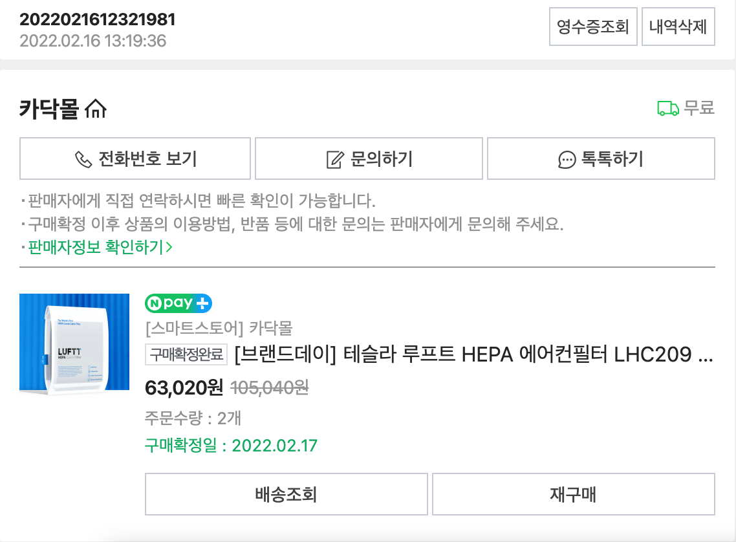Click the 무료 shipping label
736x542 pixels.
pos(698,108)
